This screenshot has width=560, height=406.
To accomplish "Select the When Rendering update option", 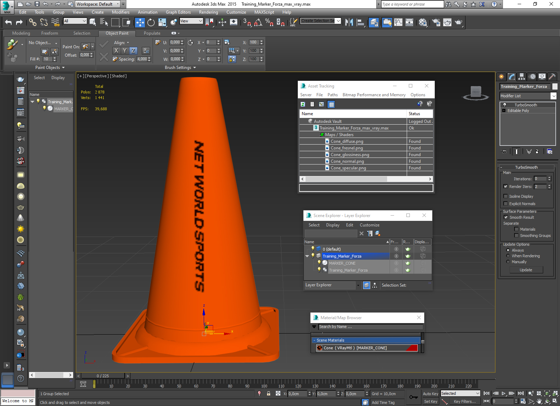I will tap(508, 256).
